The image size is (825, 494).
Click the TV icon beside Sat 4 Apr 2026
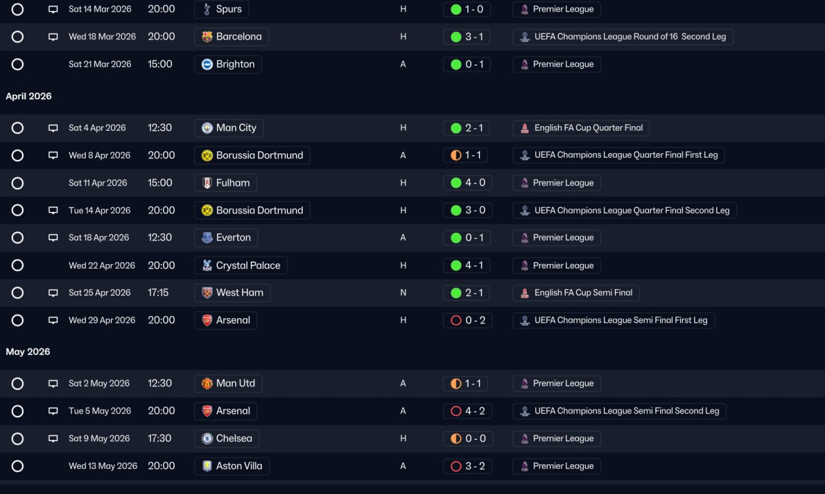tap(53, 128)
